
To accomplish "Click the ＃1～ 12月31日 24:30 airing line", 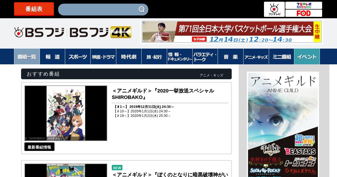I will (144, 107).
